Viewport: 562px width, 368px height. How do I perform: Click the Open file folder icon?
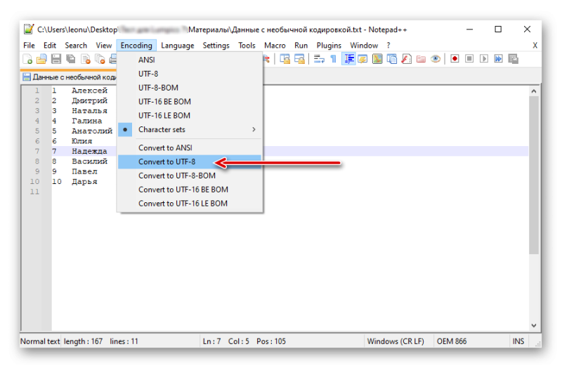click(41, 59)
